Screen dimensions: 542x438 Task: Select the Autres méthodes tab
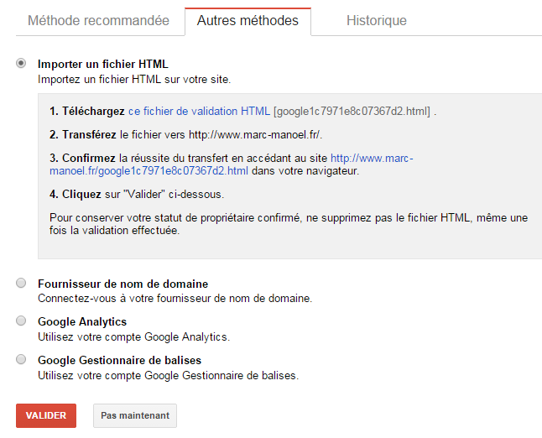[x=248, y=21]
